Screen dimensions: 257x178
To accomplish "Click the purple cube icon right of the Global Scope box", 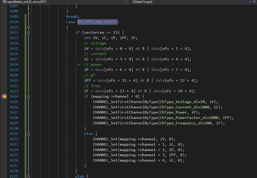I will tap(254, 2).
